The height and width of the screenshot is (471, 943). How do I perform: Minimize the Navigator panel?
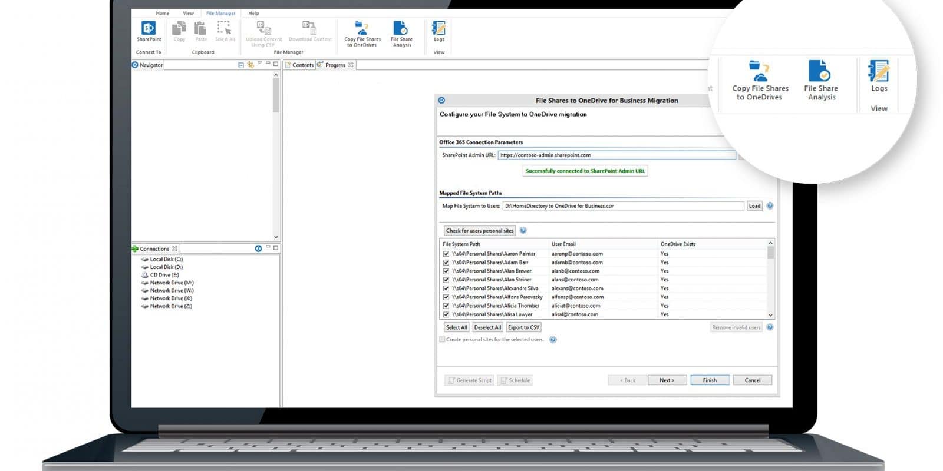pos(268,64)
